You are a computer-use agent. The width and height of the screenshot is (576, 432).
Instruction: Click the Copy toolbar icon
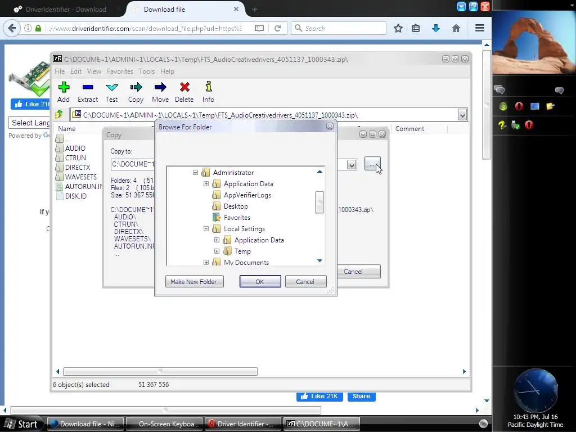[x=136, y=92]
